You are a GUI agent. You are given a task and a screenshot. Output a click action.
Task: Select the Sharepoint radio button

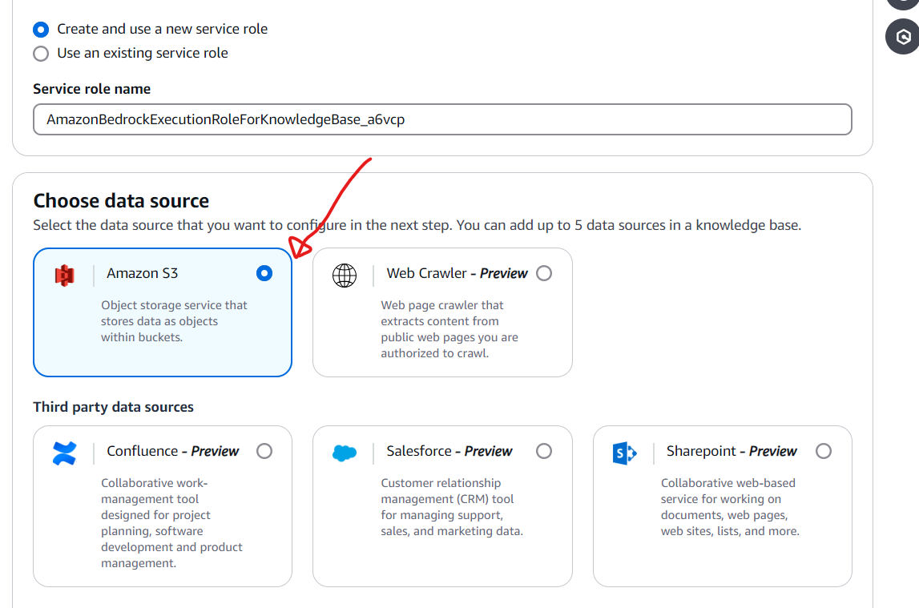(x=824, y=451)
